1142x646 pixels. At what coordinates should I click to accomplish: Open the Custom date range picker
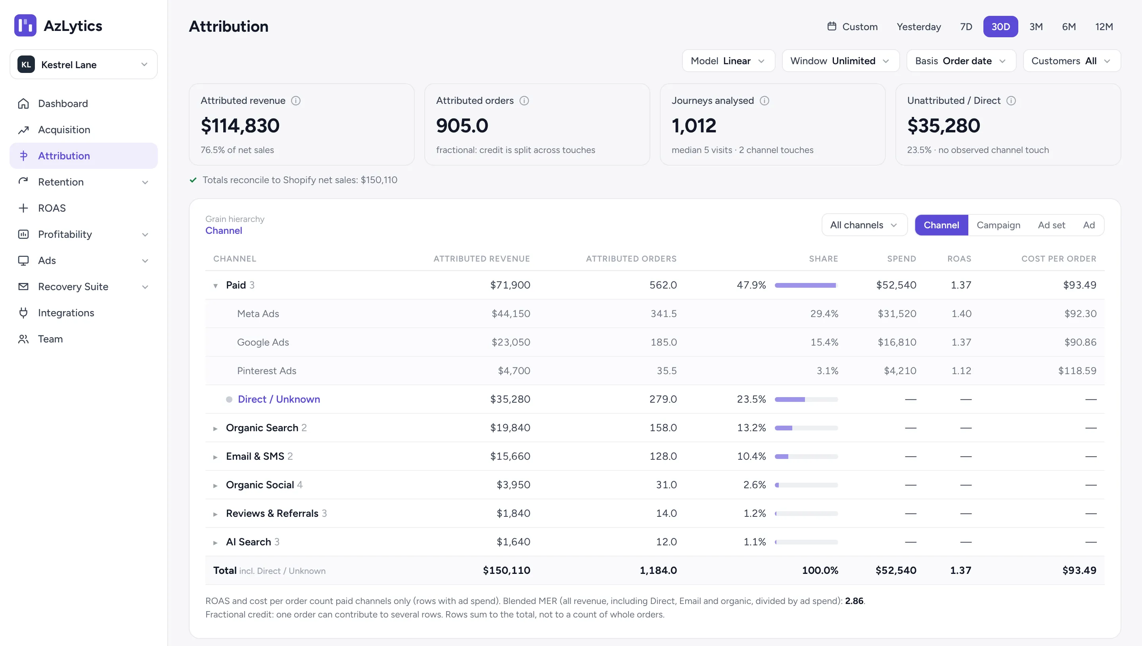click(x=853, y=27)
